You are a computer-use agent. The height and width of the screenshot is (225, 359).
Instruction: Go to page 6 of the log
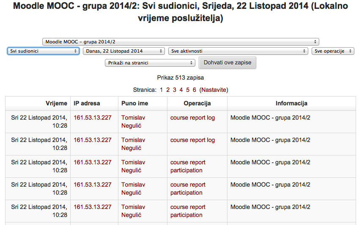(195, 90)
